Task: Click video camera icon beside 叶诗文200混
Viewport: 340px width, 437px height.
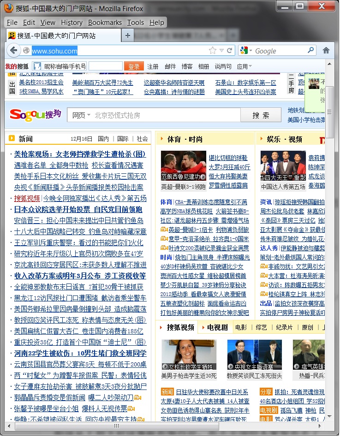Action: 164,248
